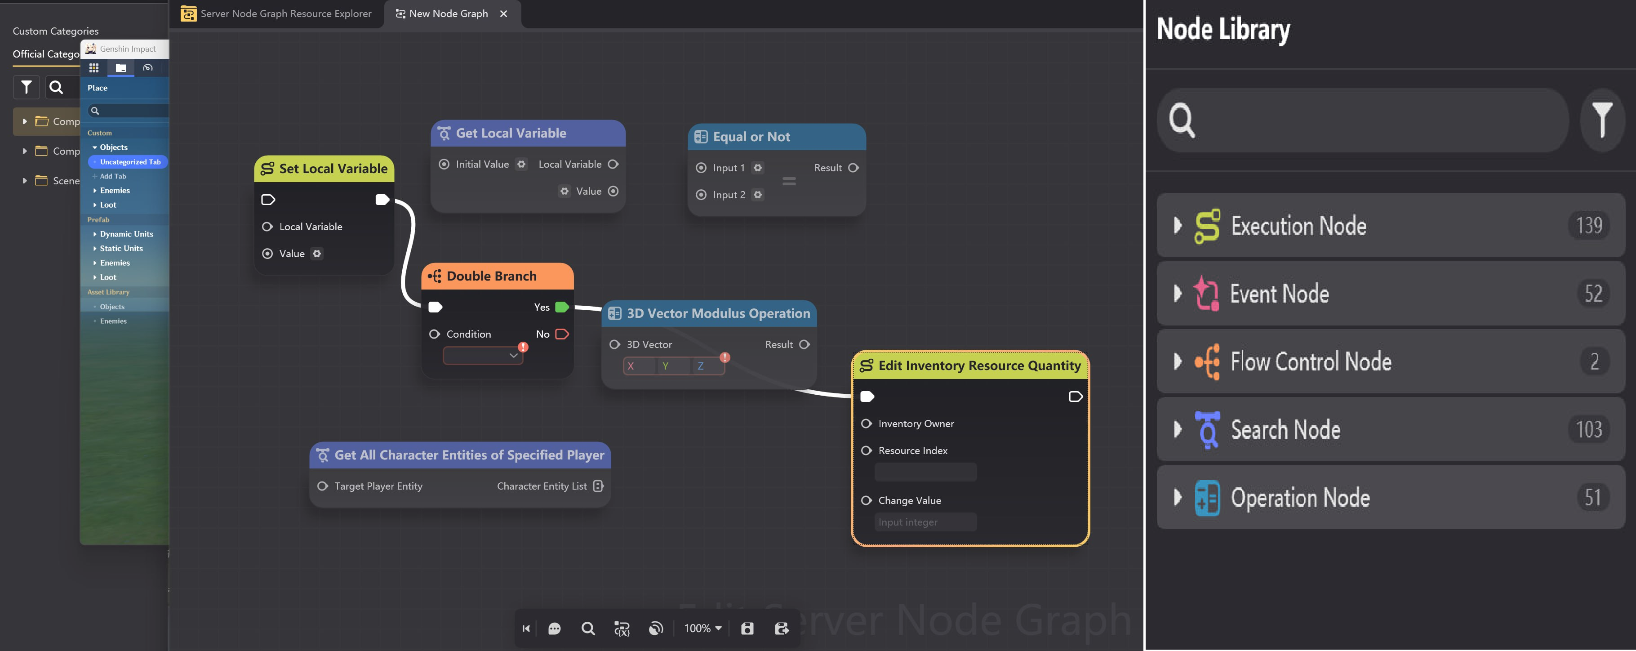The image size is (1636, 651).
Task: Click the Search Node blue icon
Action: click(1207, 429)
